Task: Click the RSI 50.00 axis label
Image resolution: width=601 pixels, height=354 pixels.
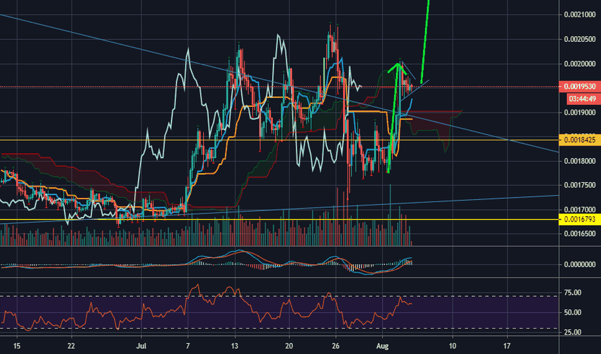Action: (573, 313)
